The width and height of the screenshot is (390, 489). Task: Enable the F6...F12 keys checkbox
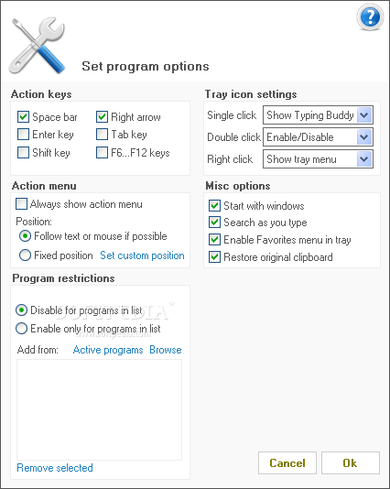[x=102, y=153]
